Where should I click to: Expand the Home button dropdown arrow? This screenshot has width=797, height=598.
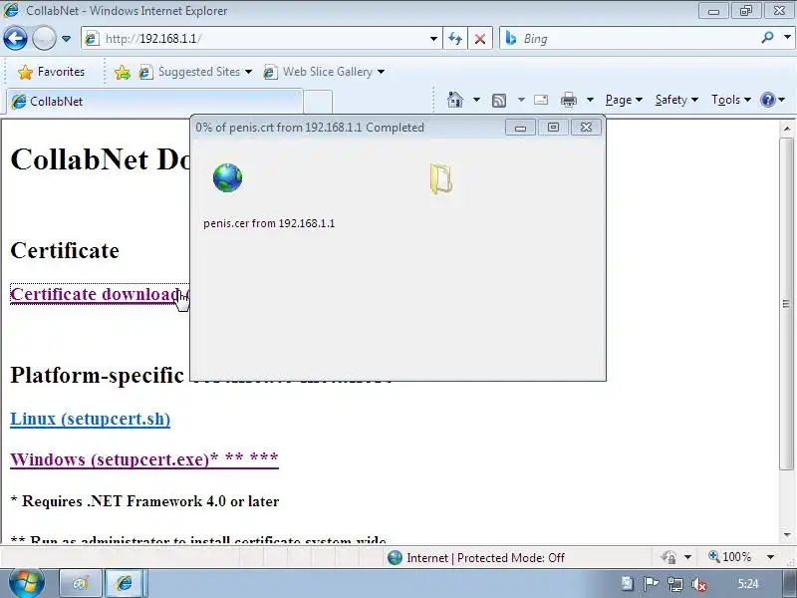click(476, 100)
